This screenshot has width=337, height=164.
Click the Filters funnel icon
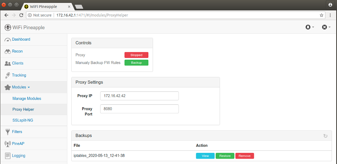point(8,132)
